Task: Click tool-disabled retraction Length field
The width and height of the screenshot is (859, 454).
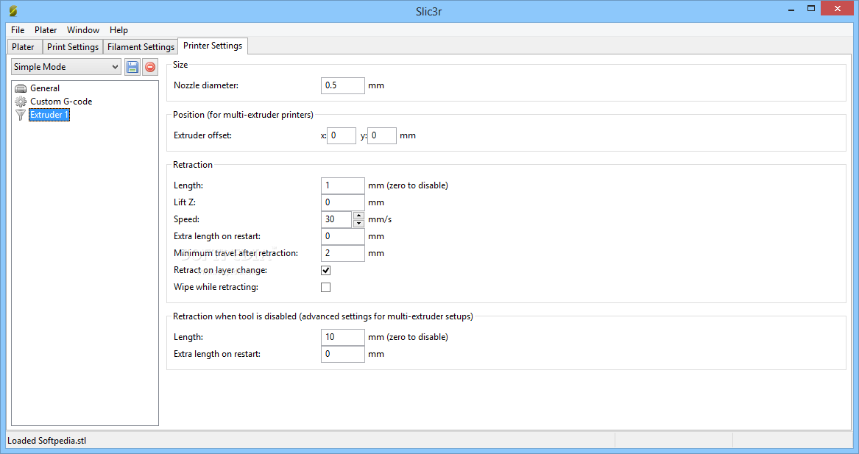Action: [342, 337]
